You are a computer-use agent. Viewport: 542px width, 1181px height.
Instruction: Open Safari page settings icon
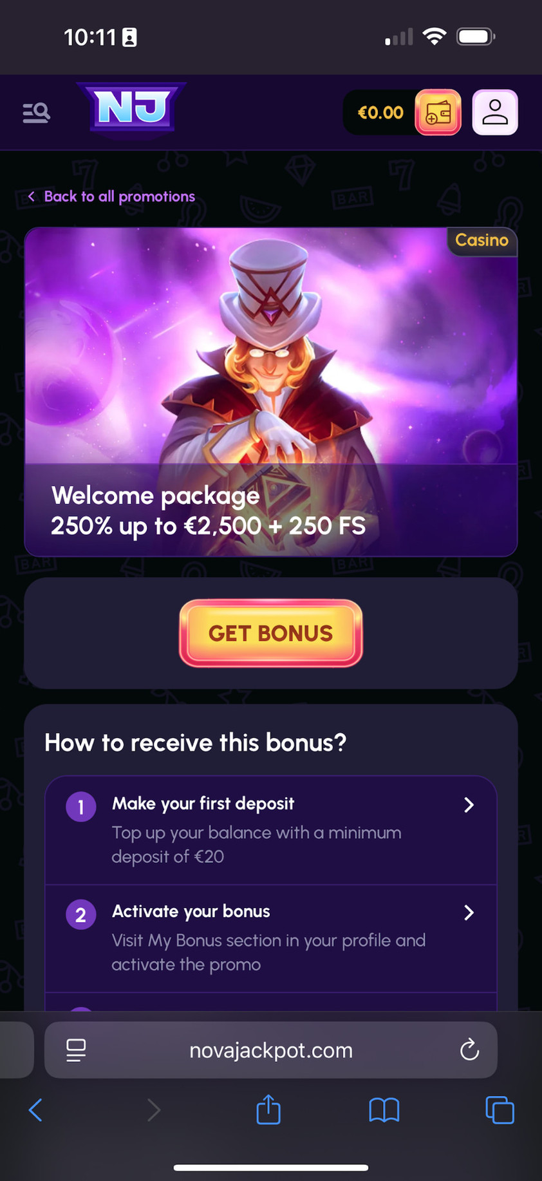76,1050
